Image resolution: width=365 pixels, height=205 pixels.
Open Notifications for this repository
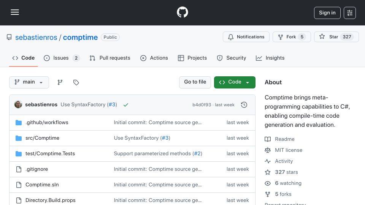[246, 37]
